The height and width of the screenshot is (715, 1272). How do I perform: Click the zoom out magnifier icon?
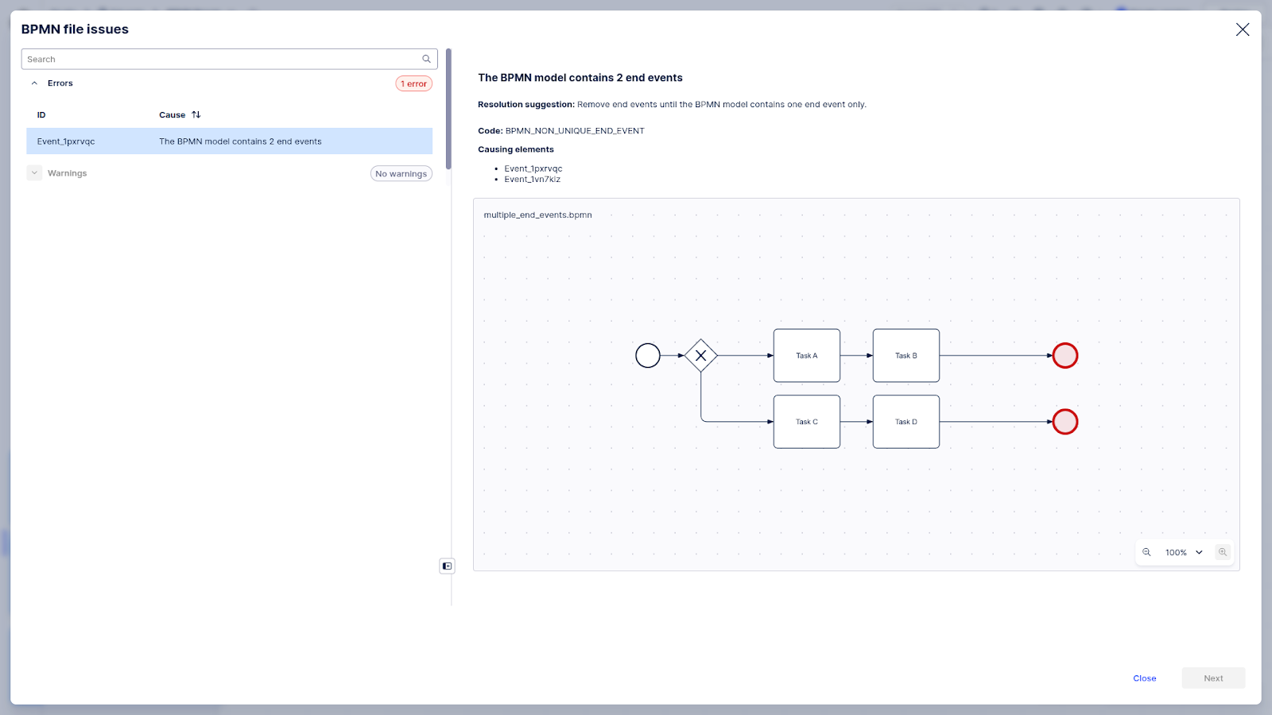[1146, 552]
